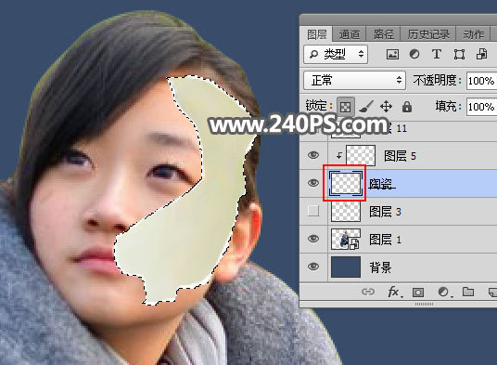Toggle lock transparent pixels
The height and width of the screenshot is (365, 497).
point(345,107)
